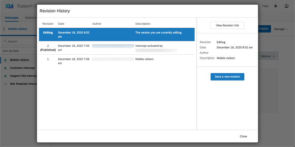Click View Revision Info button
Screen dimensions: 295x147
point(227,26)
